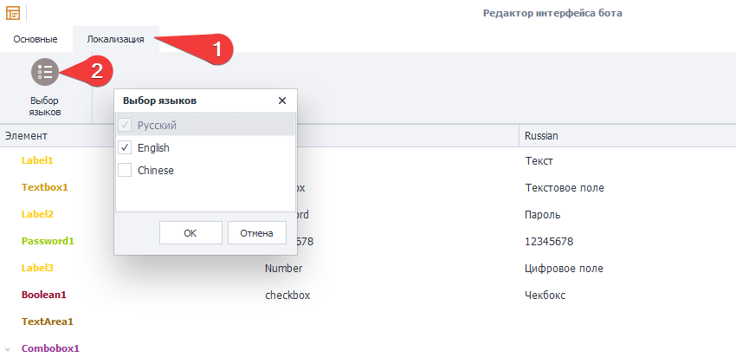The image size is (736, 364).
Task: Expand the Combobox1 tree row
Action: pos(8,349)
